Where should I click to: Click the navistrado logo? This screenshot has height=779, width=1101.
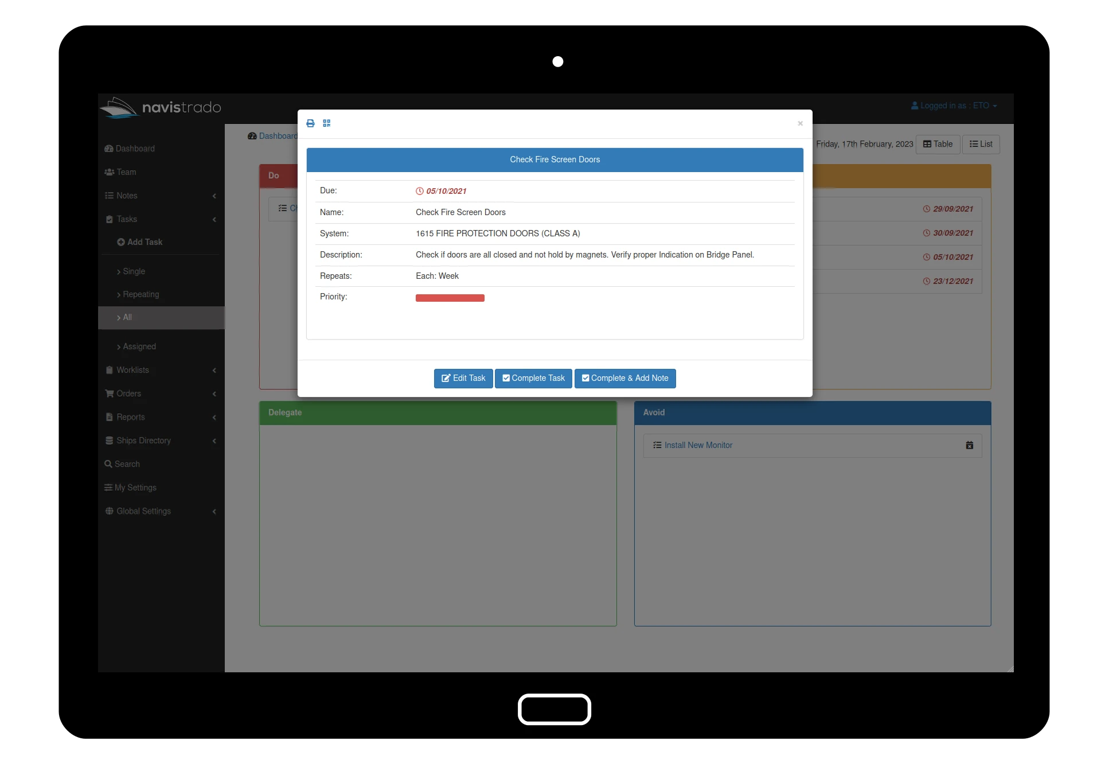click(x=161, y=107)
